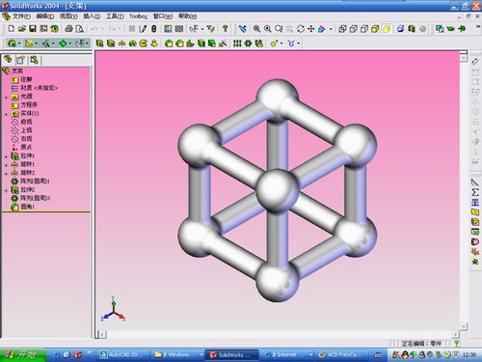Image resolution: width=482 pixels, height=362 pixels.
Task: Switch to Wireframe display icon
Action: pyautogui.click(x=342, y=29)
